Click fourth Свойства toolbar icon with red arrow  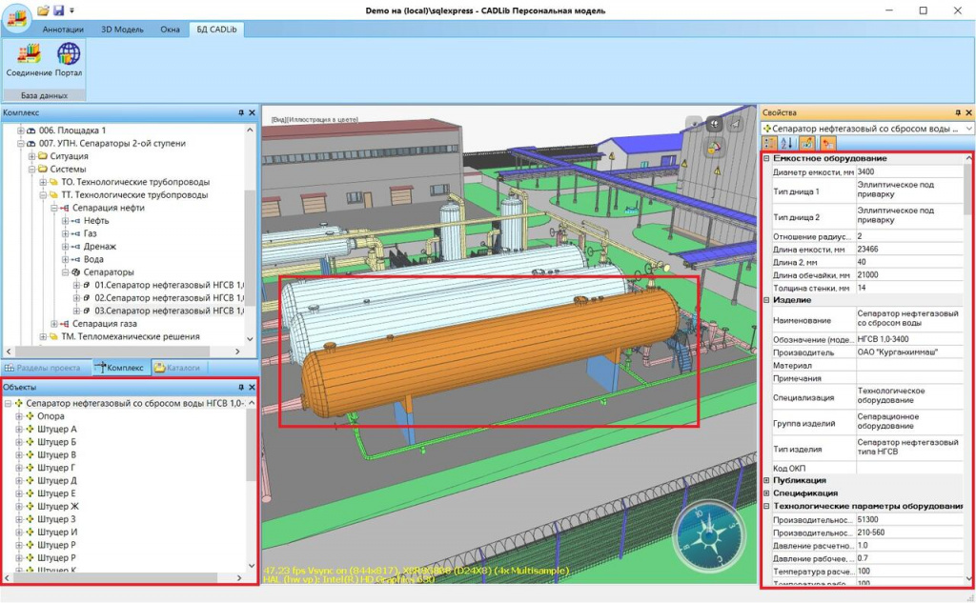point(828,143)
